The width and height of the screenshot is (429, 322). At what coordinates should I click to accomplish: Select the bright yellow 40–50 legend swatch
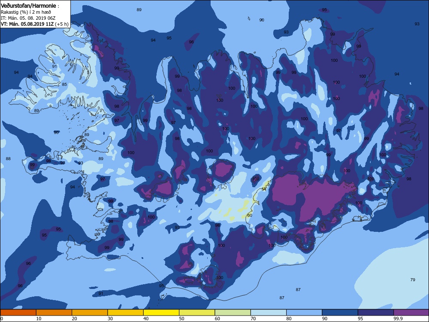[161, 313]
